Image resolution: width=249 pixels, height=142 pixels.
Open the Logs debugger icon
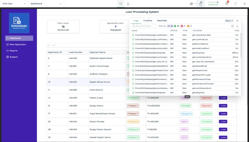(200, 4)
